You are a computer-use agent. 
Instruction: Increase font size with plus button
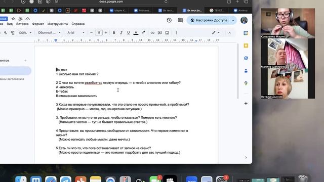[106, 32]
